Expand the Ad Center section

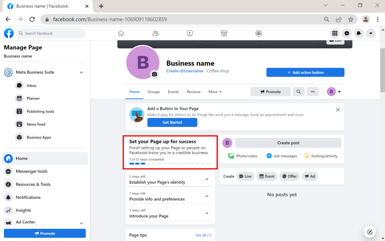(81, 223)
